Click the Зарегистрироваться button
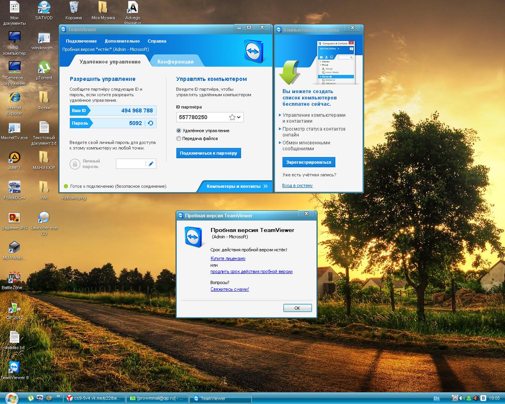Viewport: 505px width, 404px height. (309, 162)
